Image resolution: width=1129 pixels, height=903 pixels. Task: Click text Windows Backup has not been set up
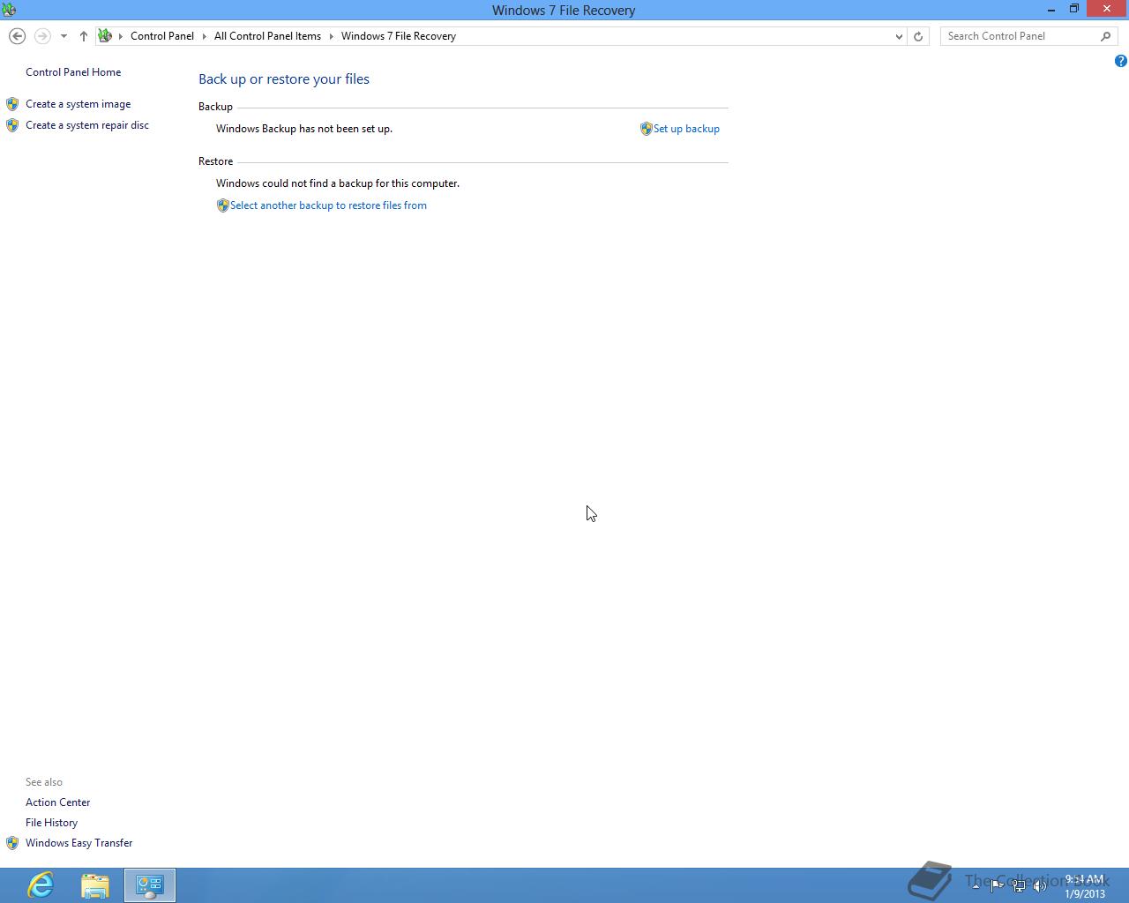[304, 129]
